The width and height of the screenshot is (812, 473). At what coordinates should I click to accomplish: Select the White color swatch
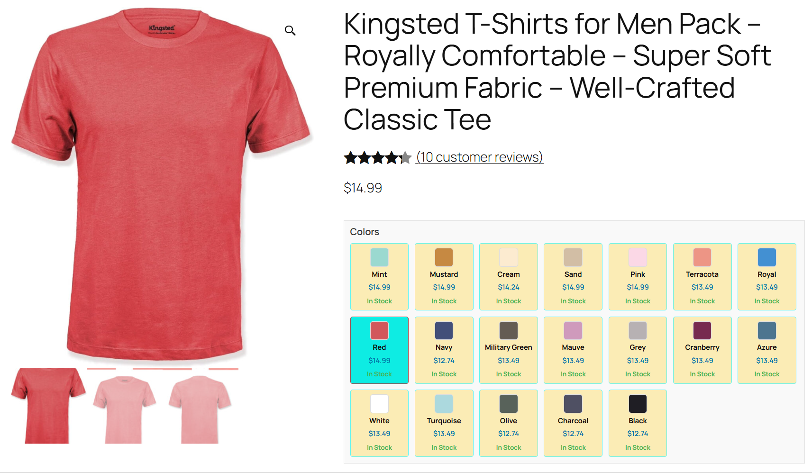click(379, 423)
